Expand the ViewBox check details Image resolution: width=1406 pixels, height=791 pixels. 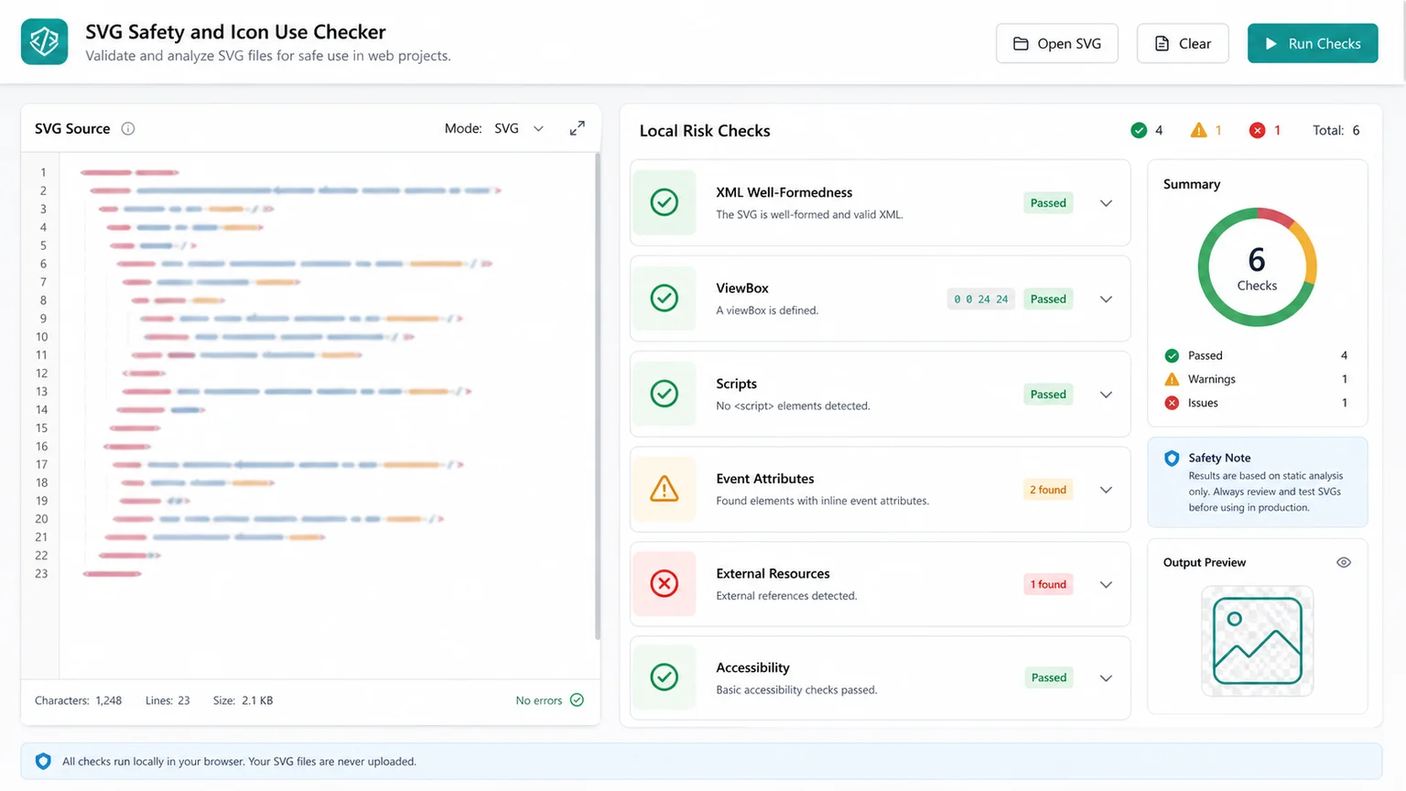tap(1106, 299)
